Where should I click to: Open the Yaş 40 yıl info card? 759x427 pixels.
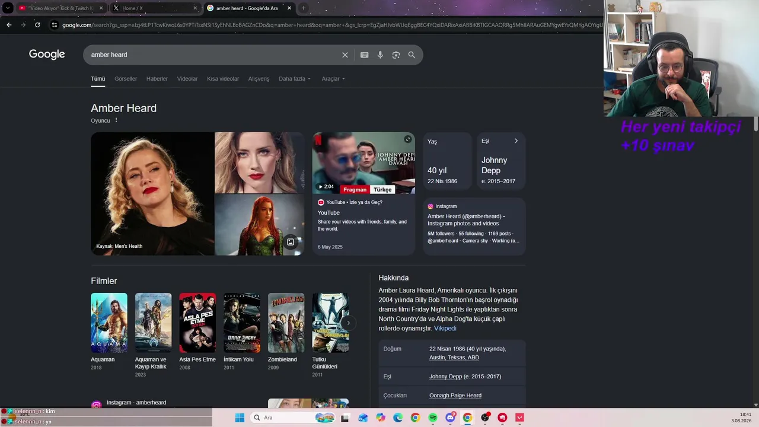coord(447,162)
